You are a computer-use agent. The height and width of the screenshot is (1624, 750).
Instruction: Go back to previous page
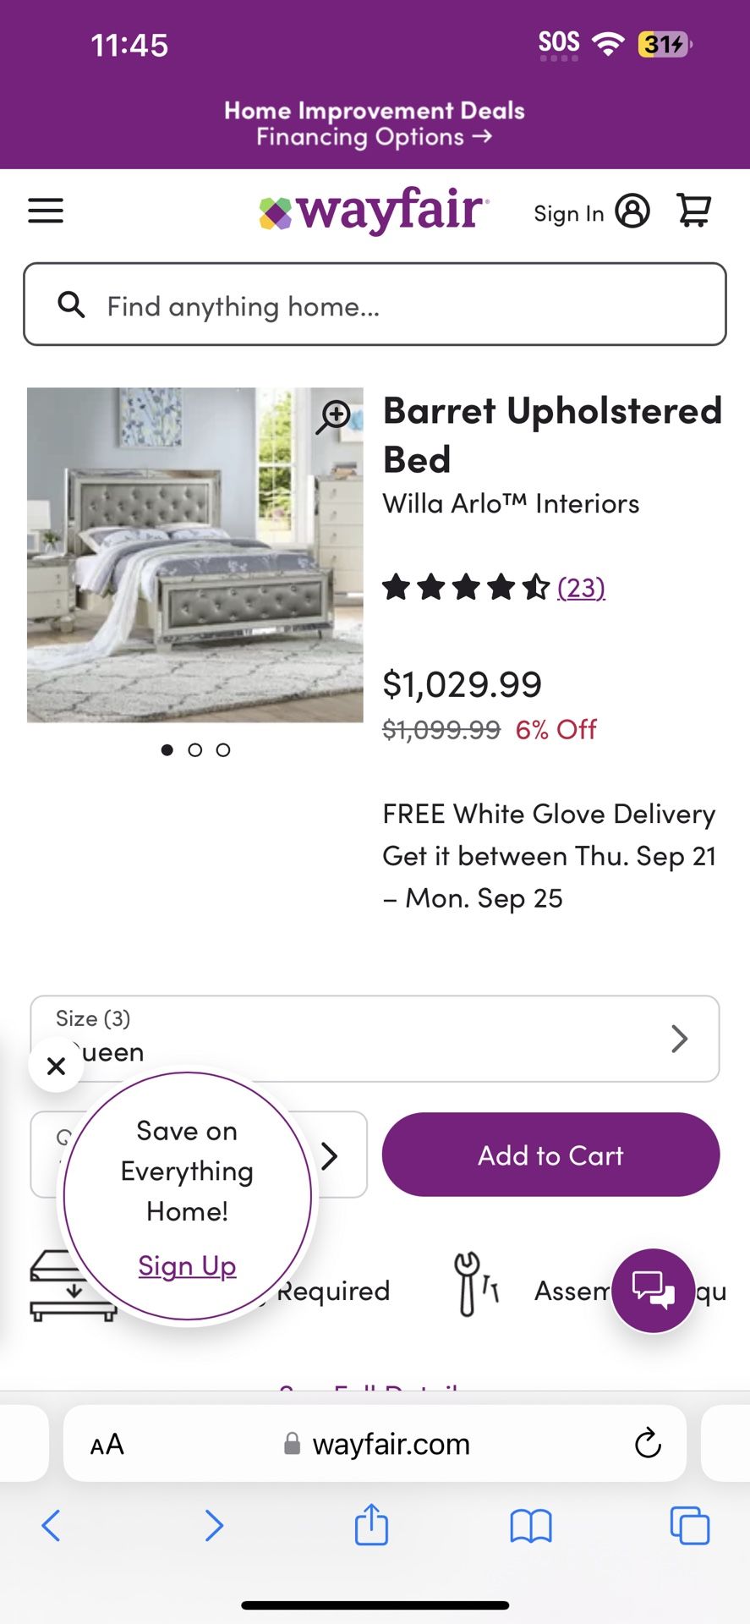51,1526
